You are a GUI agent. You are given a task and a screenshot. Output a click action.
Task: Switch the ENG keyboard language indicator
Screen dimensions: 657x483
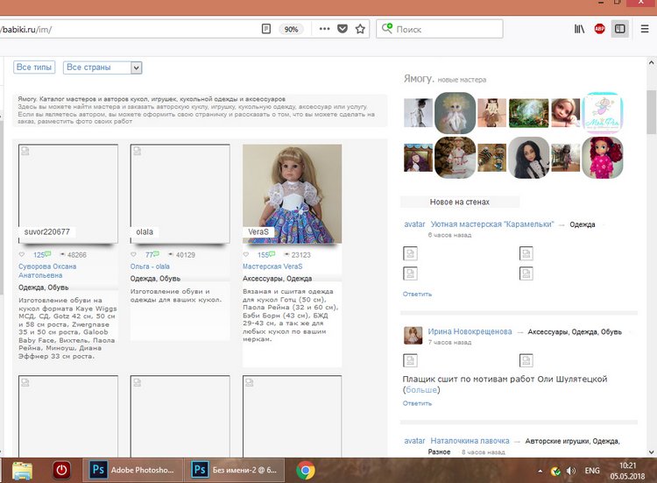click(x=591, y=470)
